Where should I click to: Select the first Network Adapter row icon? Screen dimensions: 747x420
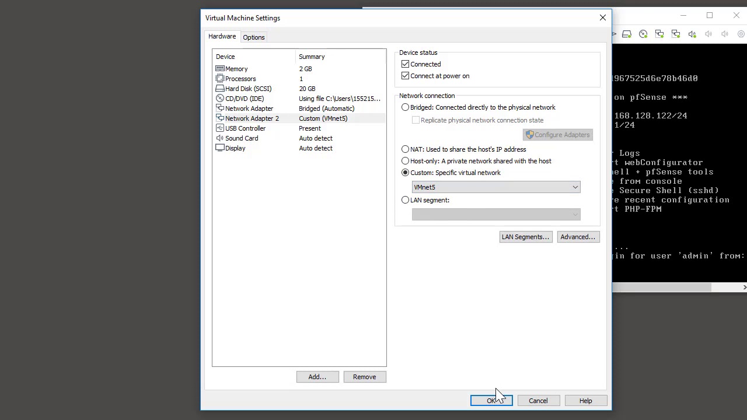tap(220, 108)
